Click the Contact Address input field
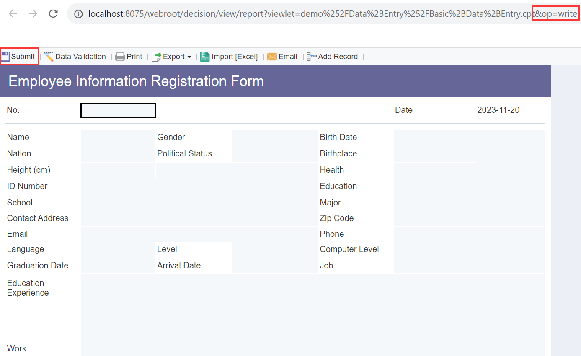581x356 pixels. point(199,218)
